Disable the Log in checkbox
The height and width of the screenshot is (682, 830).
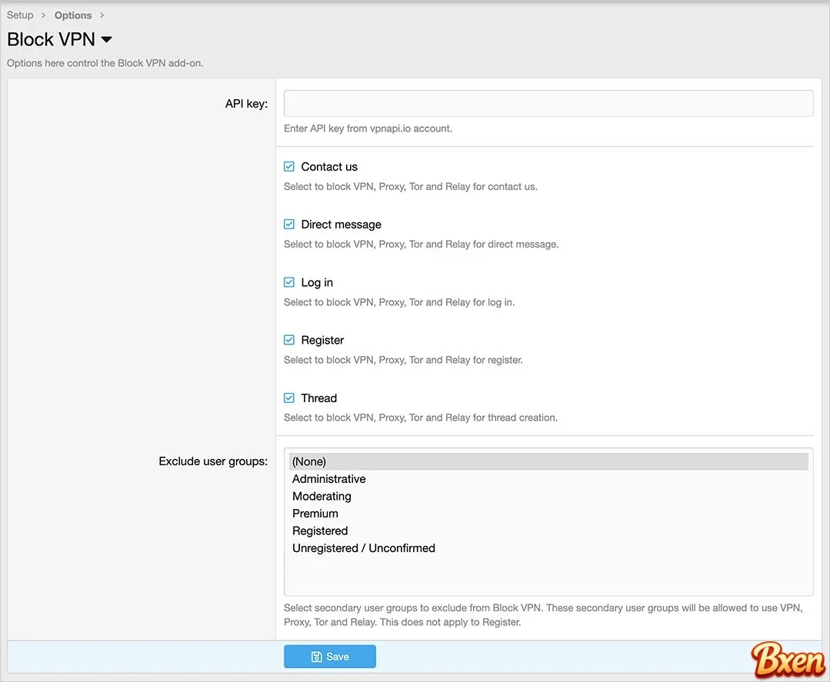289,282
